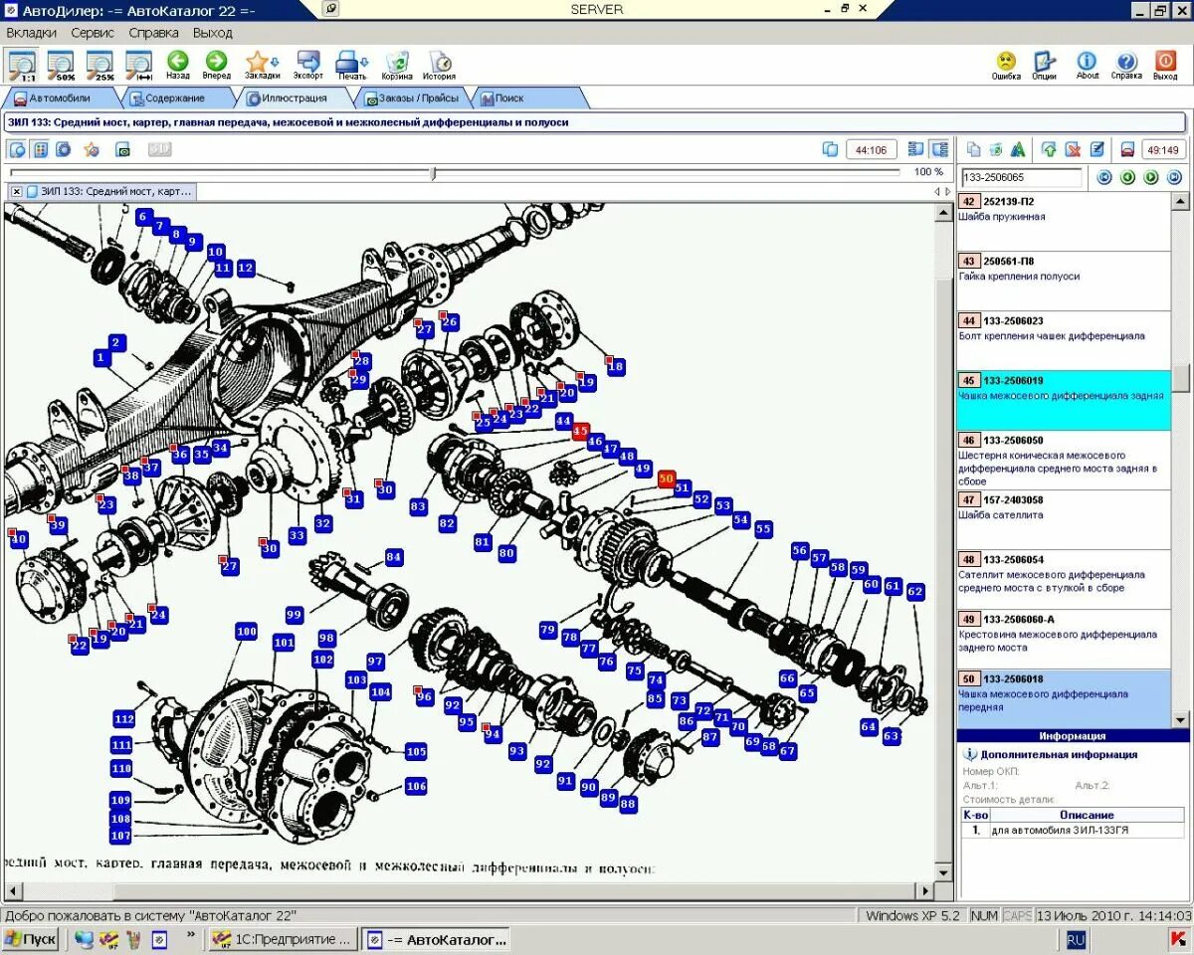Viewport: 1194px width, 955px height.
Task: Click the red X delete icon
Action: (x=1073, y=149)
